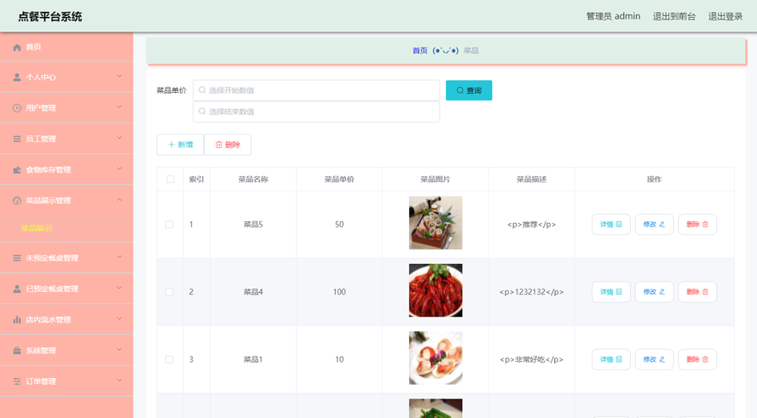Open the 订单管理 menu label

(x=41, y=381)
